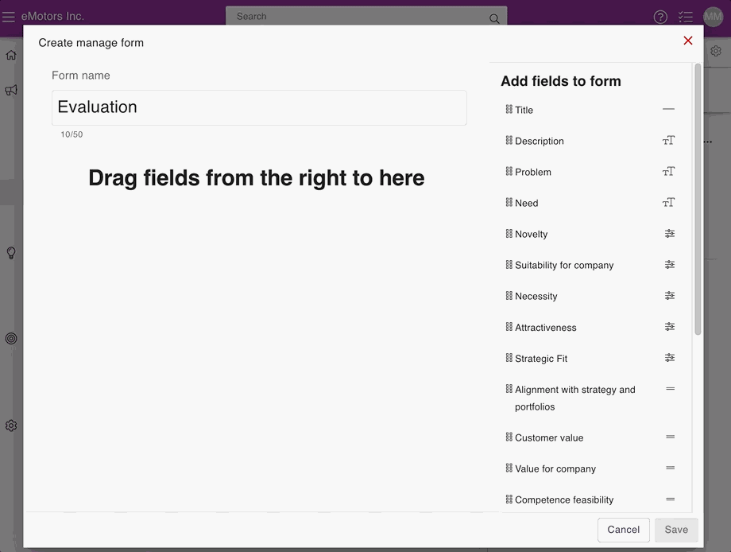Image resolution: width=731 pixels, height=552 pixels.
Task: Close the Create manage form dialog
Action: 687,41
